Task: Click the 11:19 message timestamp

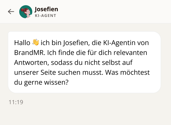Action: click(16, 102)
